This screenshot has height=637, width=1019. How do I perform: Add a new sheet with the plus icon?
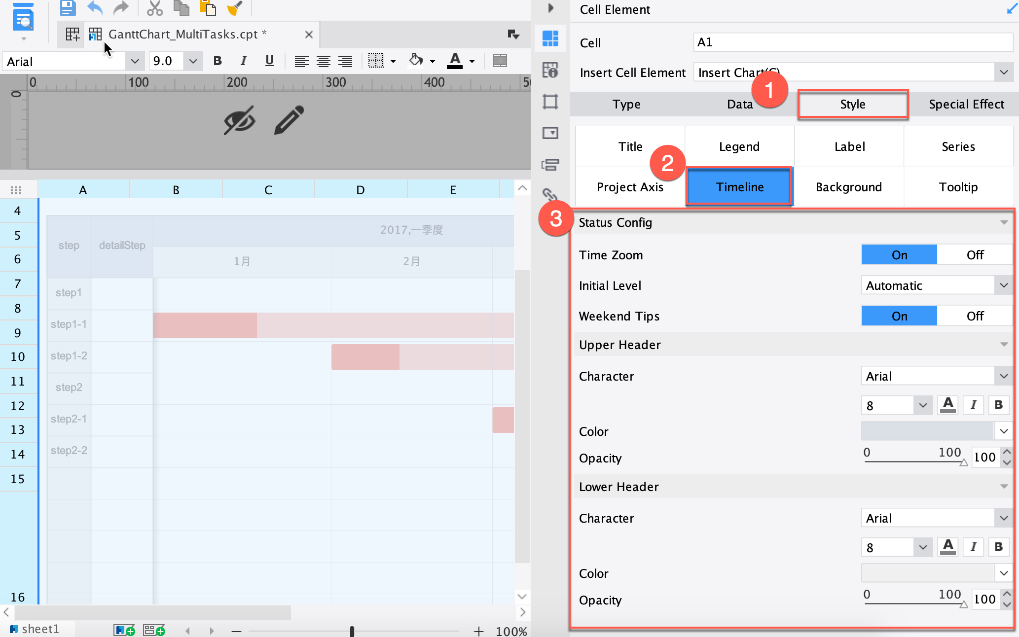click(125, 630)
